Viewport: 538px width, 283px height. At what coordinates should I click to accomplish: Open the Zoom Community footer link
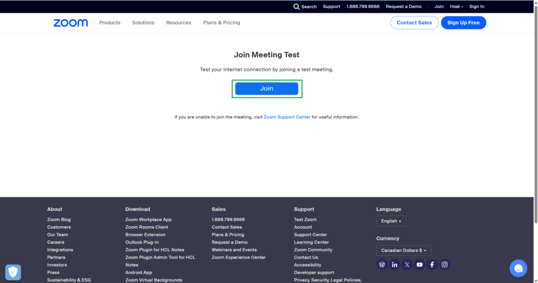tap(313, 250)
